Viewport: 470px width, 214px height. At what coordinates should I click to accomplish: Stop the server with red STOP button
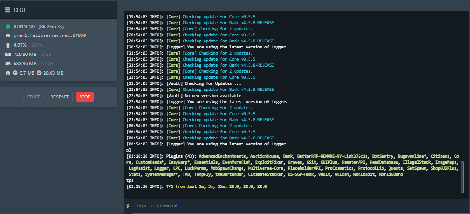click(85, 97)
